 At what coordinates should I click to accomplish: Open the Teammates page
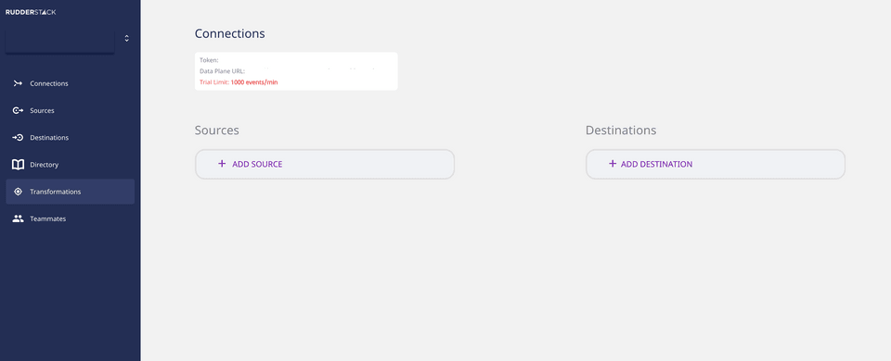(x=70, y=218)
